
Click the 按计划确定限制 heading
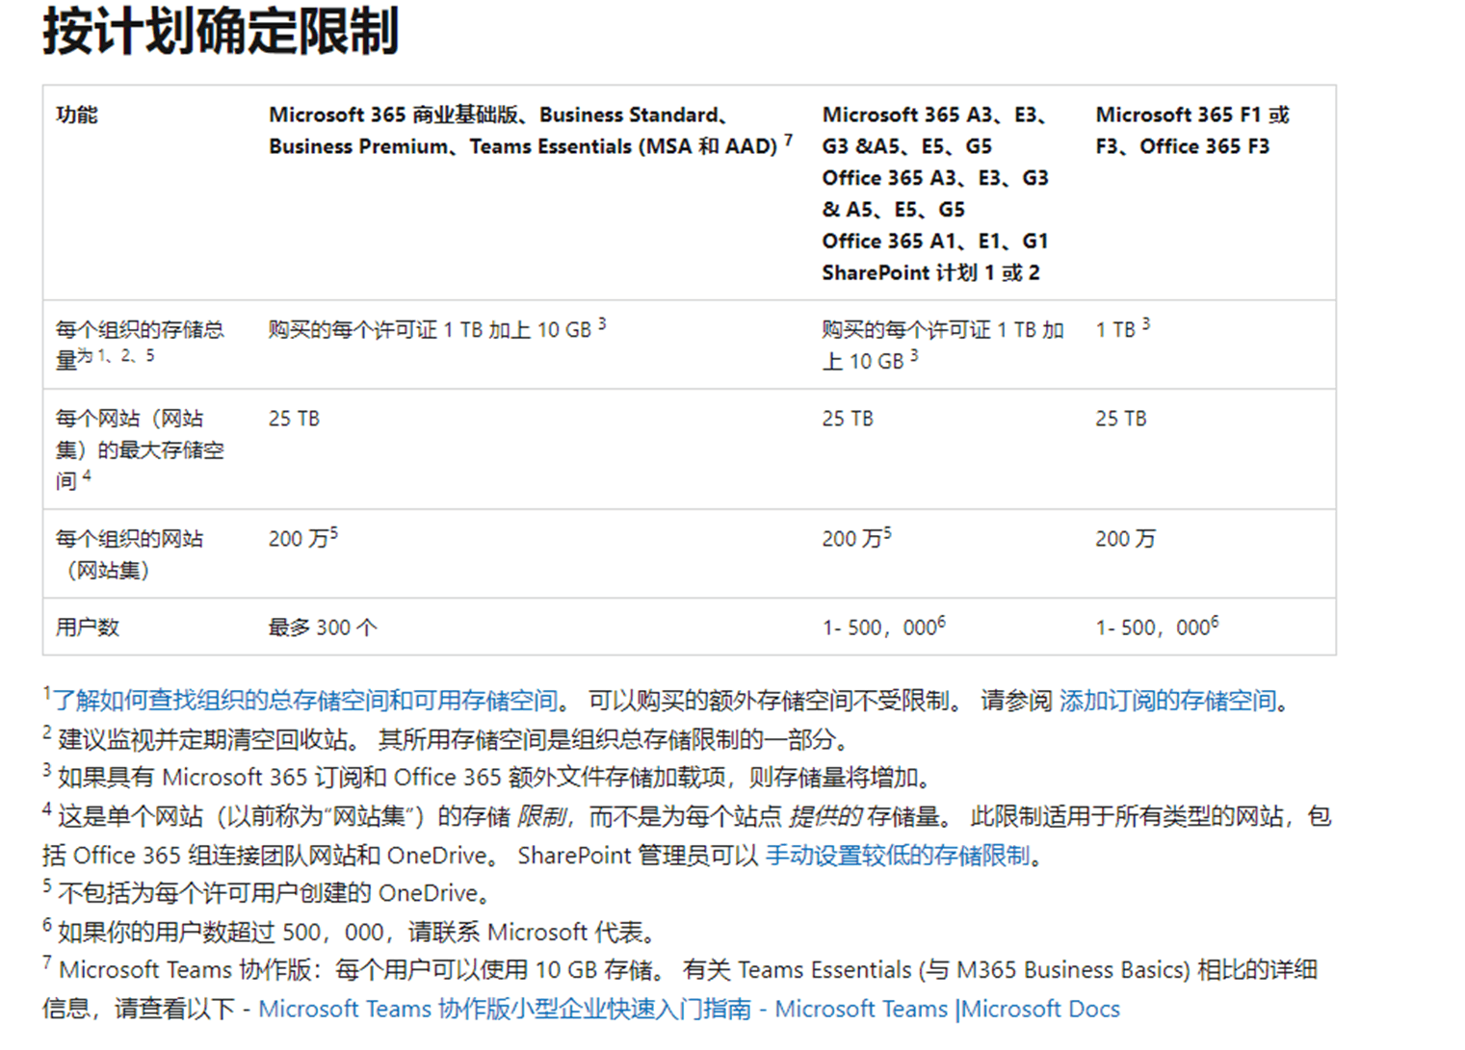pyautogui.click(x=221, y=31)
